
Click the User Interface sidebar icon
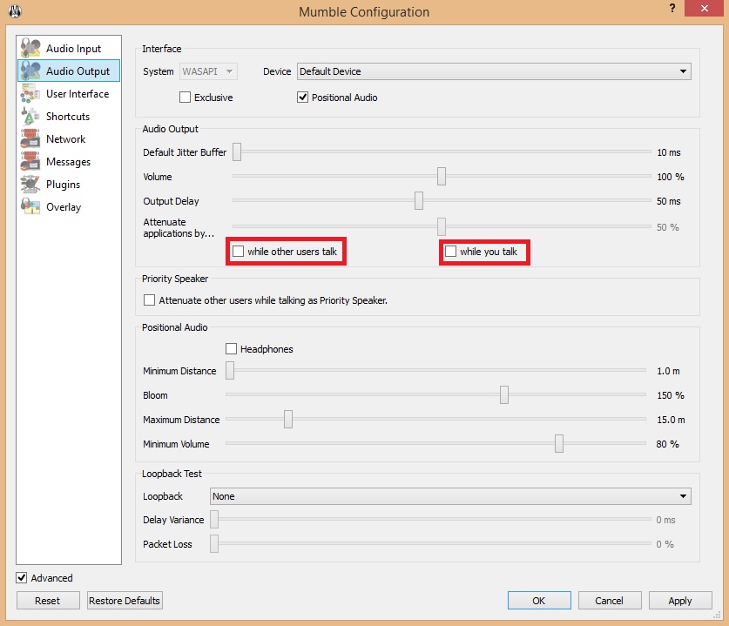coord(30,93)
